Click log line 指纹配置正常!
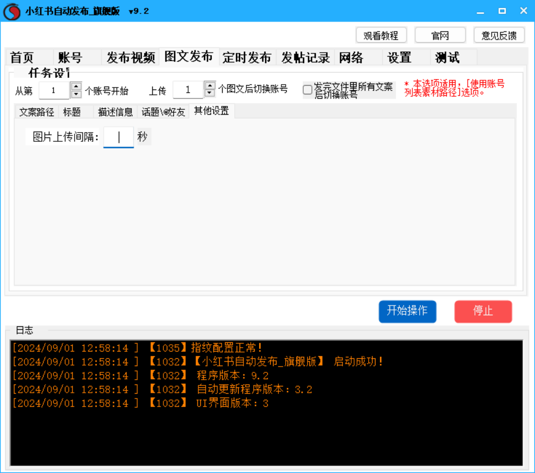 click(137, 348)
